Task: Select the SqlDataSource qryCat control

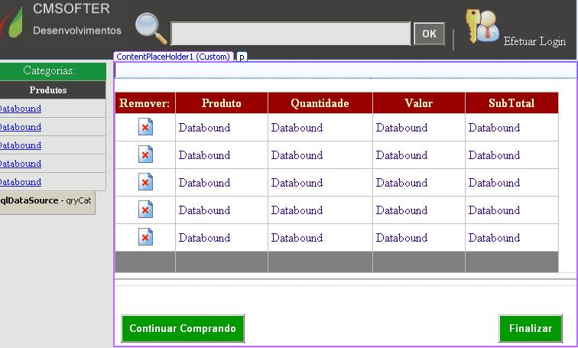Action: pyautogui.click(x=46, y=200)
